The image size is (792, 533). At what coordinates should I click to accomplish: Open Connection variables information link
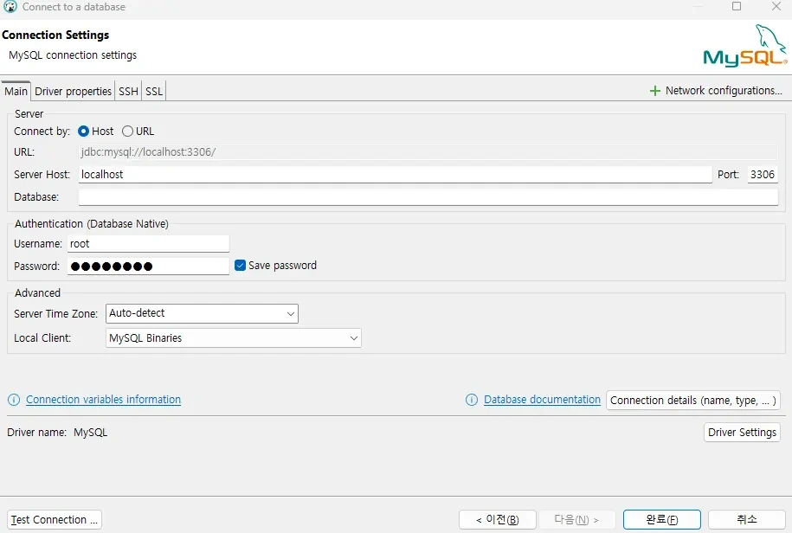tap(104, 400)
